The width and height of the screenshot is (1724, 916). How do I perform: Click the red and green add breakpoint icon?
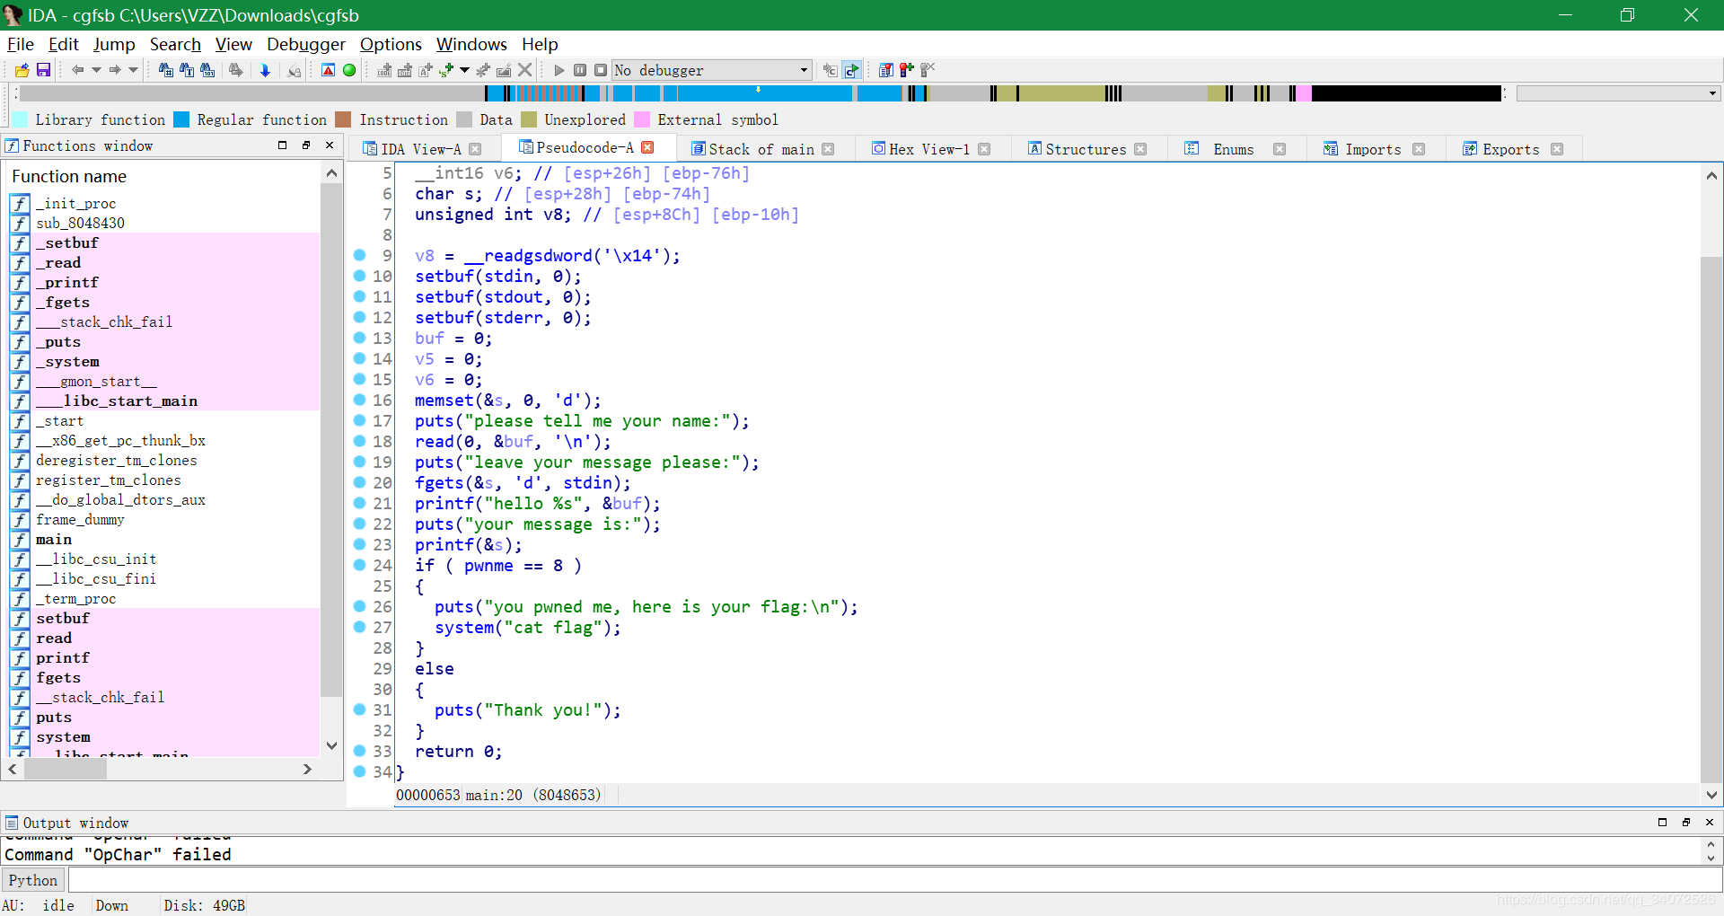click(907, 70)
